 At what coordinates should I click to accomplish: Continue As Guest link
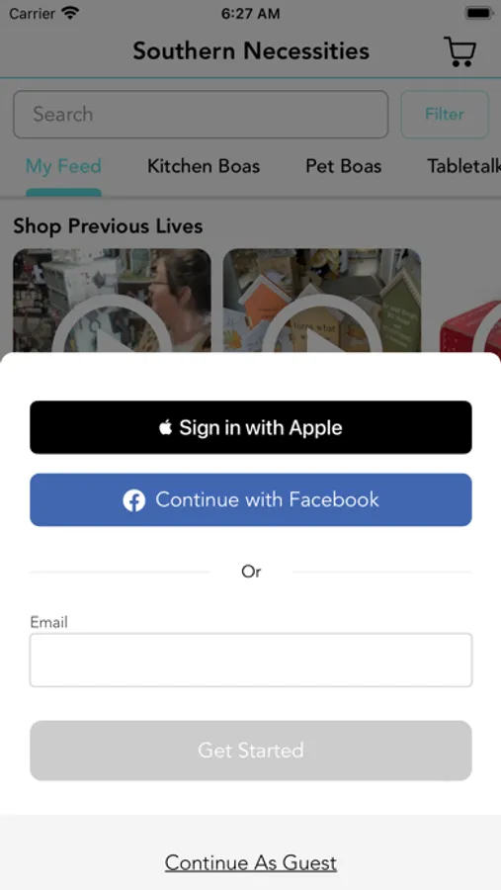(251, 862)
